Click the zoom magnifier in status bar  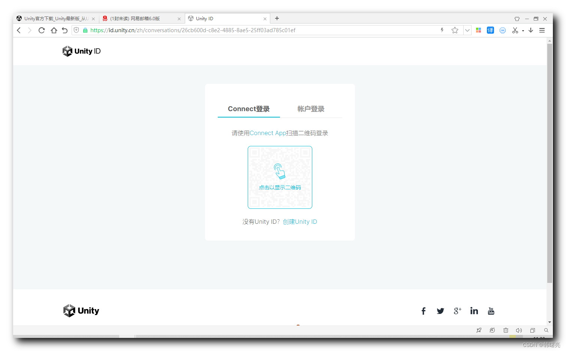click(x=546, y=330)
